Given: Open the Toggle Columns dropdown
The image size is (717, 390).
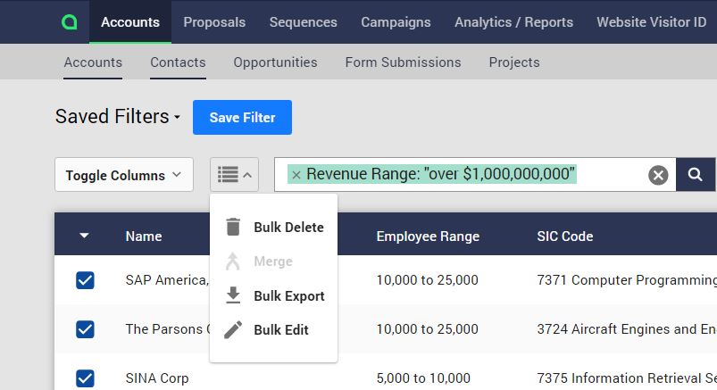Looking at the screenshot, I should pyautogui.click(x=124, y=175).
